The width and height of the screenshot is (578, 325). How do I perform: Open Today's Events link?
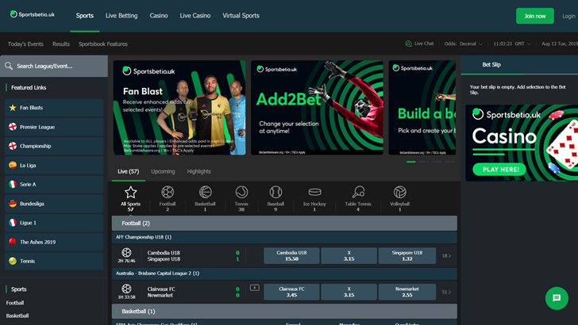25,44
